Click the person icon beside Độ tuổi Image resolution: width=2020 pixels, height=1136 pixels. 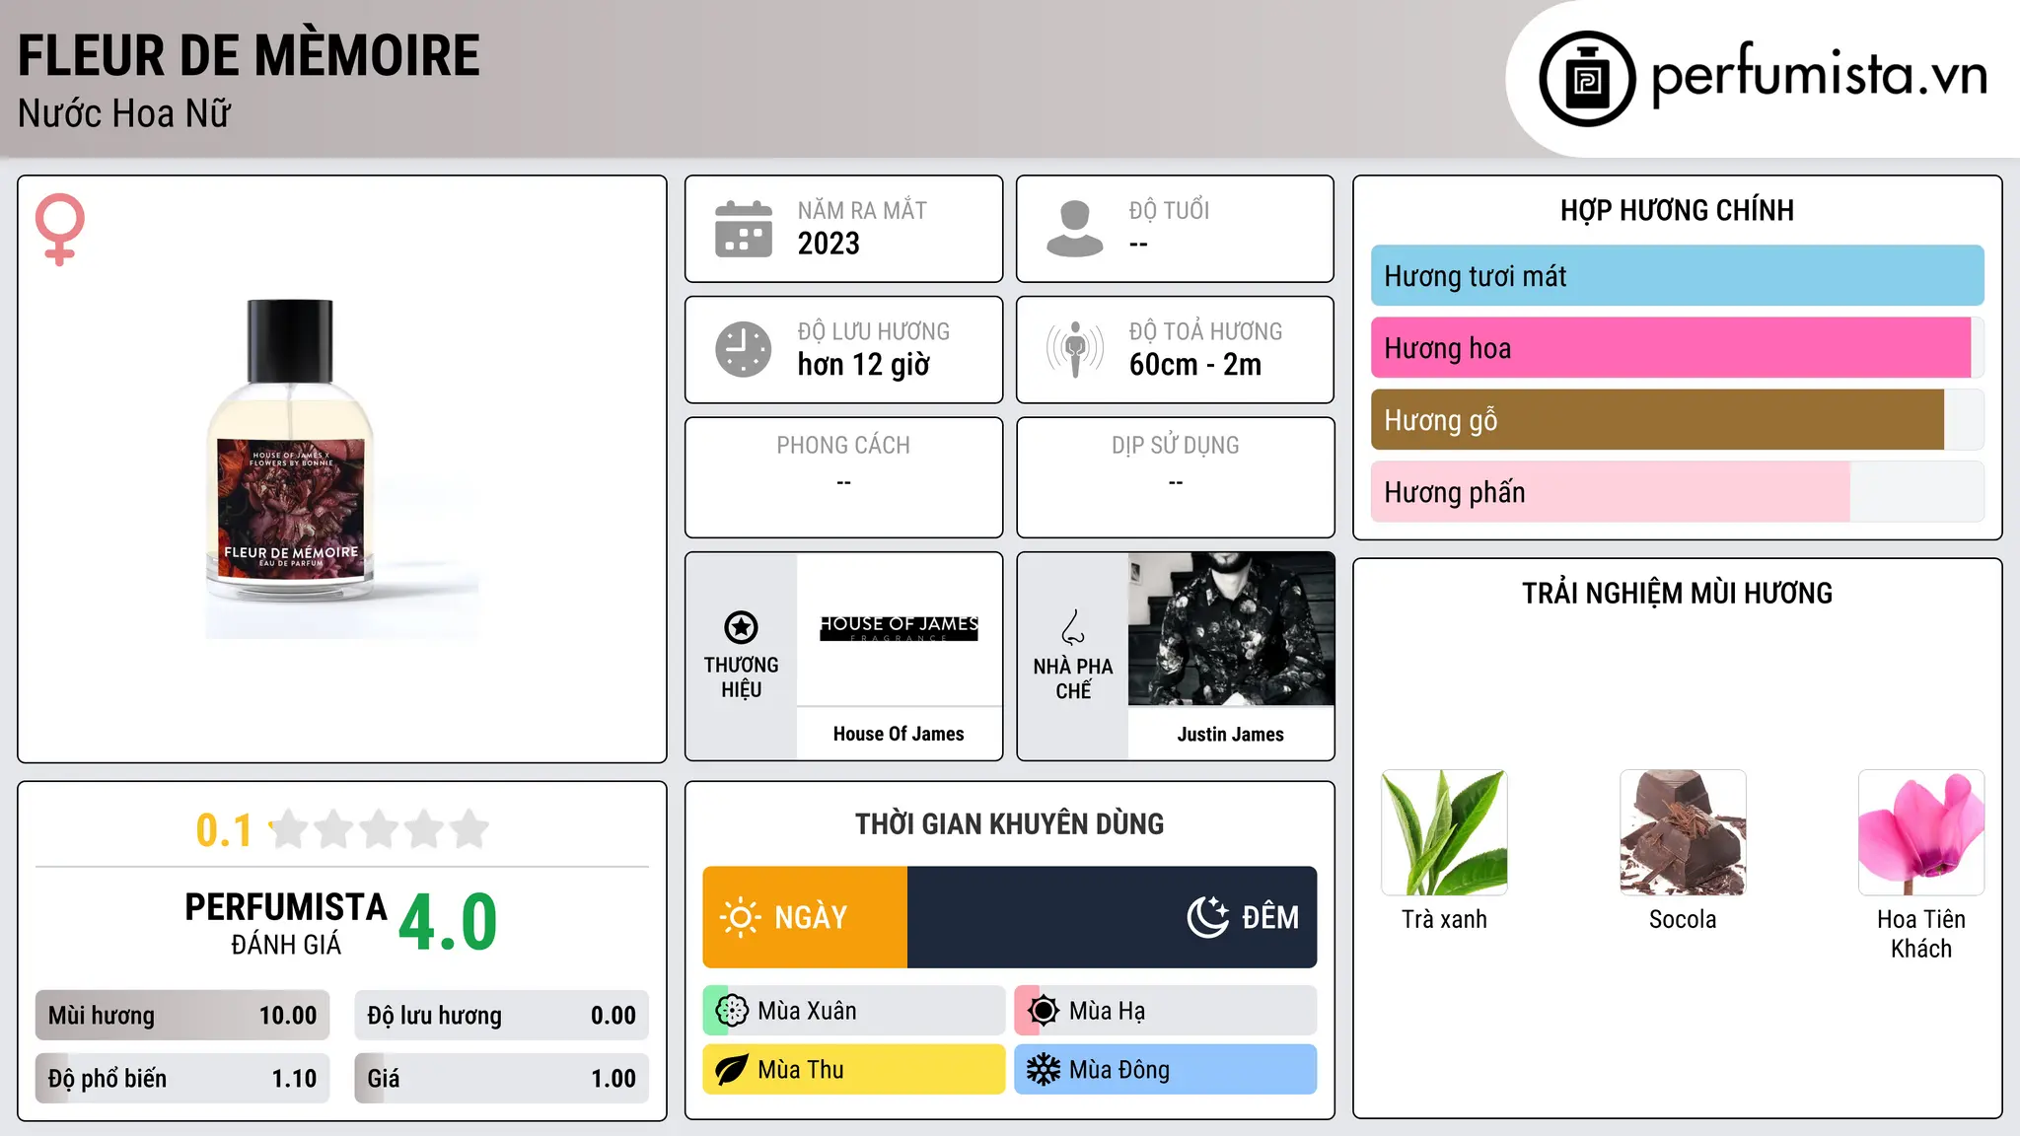click(1075, 229)
